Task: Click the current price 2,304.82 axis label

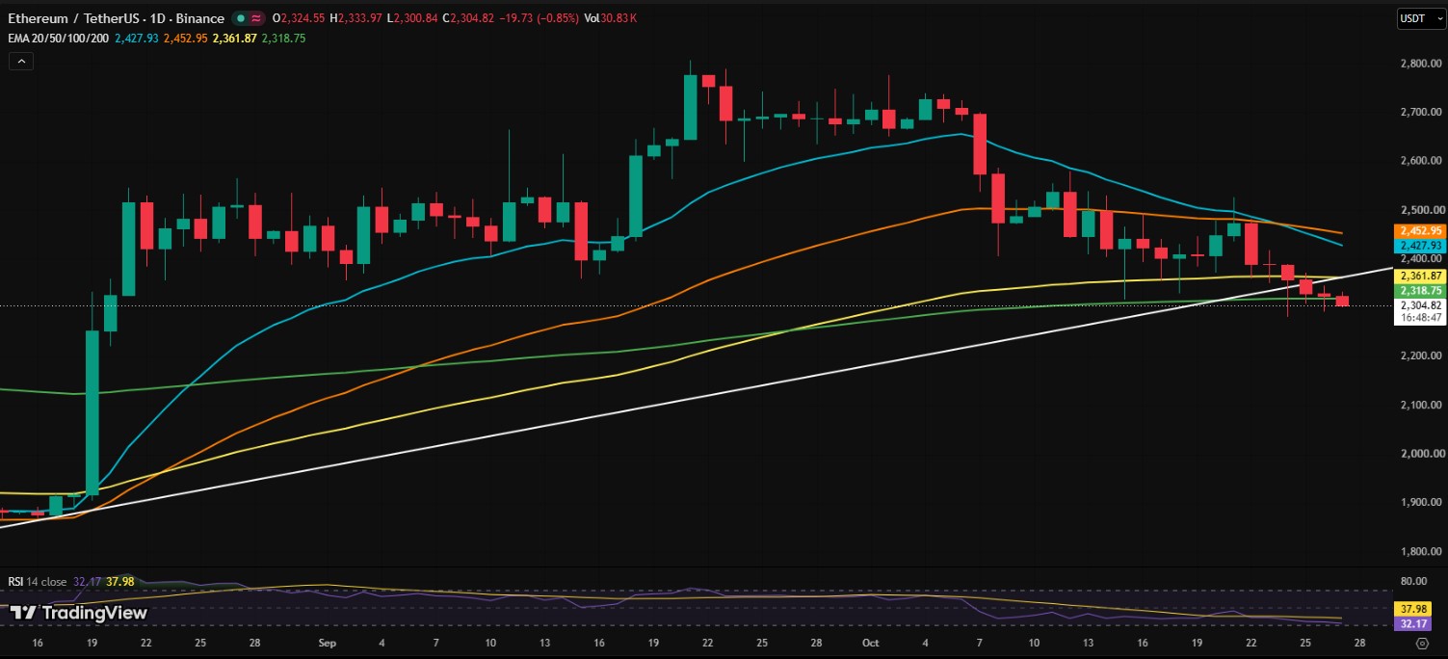Action: (x=1420, y=305)
